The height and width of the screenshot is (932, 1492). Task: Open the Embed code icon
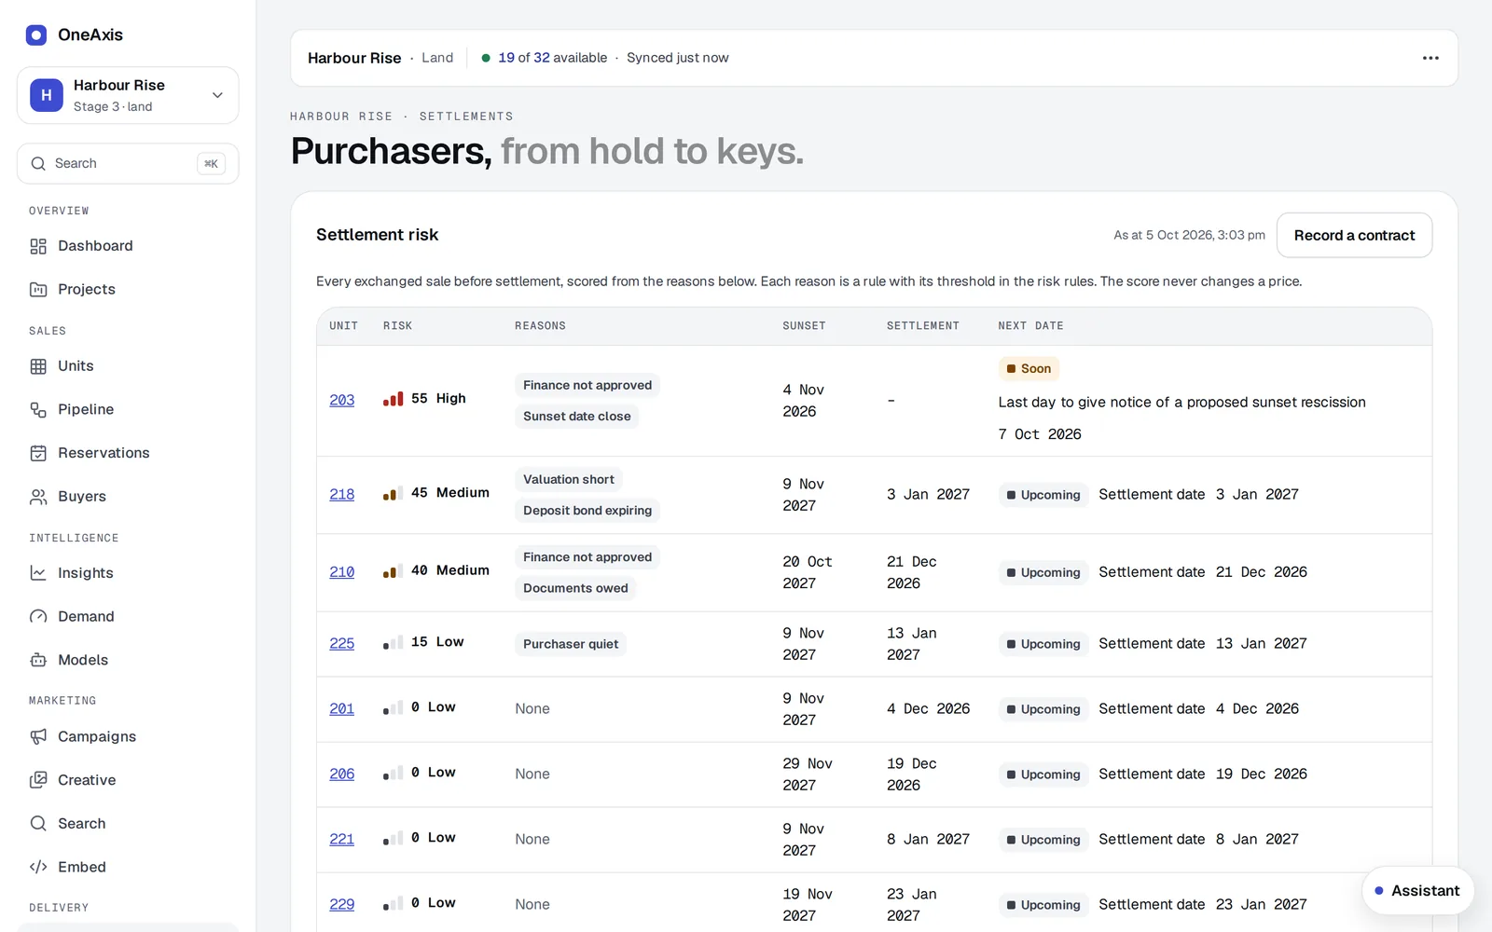(38, 867)
